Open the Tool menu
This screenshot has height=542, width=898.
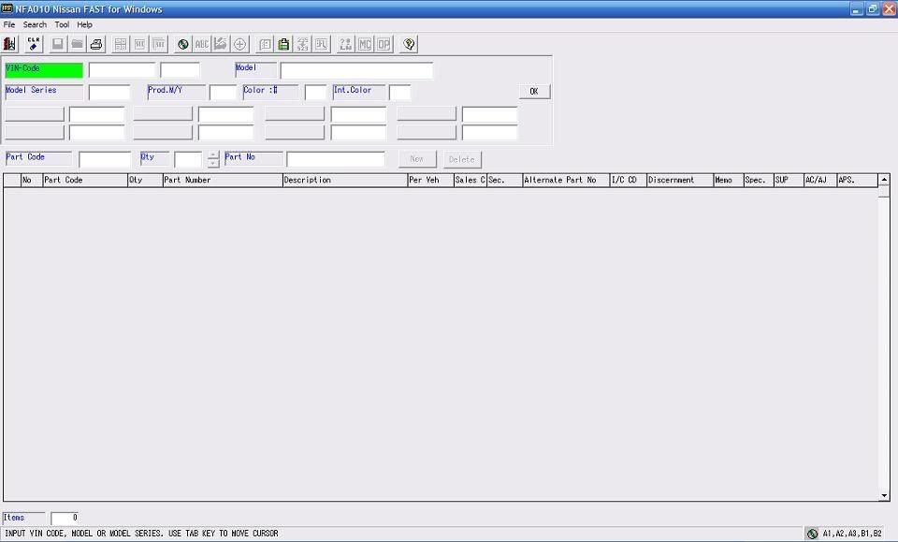[x=62, y=24]
